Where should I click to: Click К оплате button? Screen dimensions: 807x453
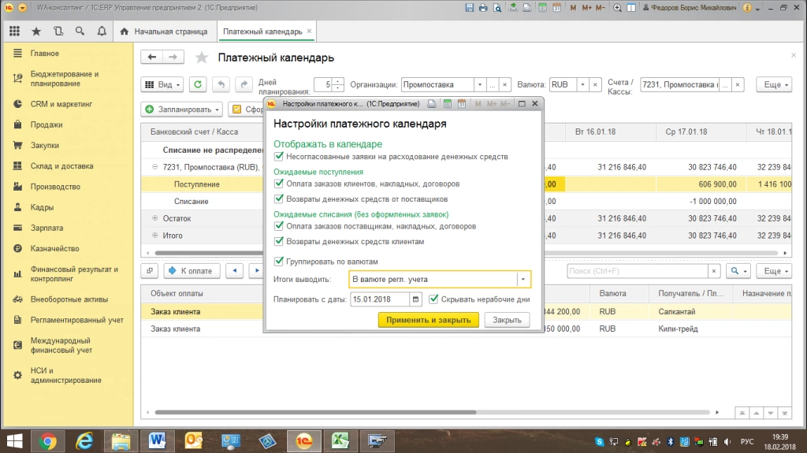tap(192, 271)
